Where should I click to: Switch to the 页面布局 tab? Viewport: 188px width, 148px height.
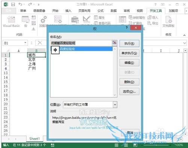[84, 11]
